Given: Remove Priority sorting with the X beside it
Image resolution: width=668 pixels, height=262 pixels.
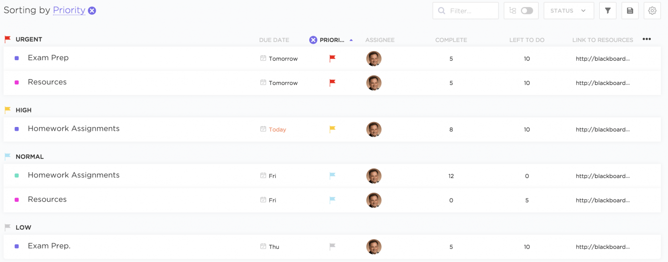Looking at the screenshot, I should (92, 10).
